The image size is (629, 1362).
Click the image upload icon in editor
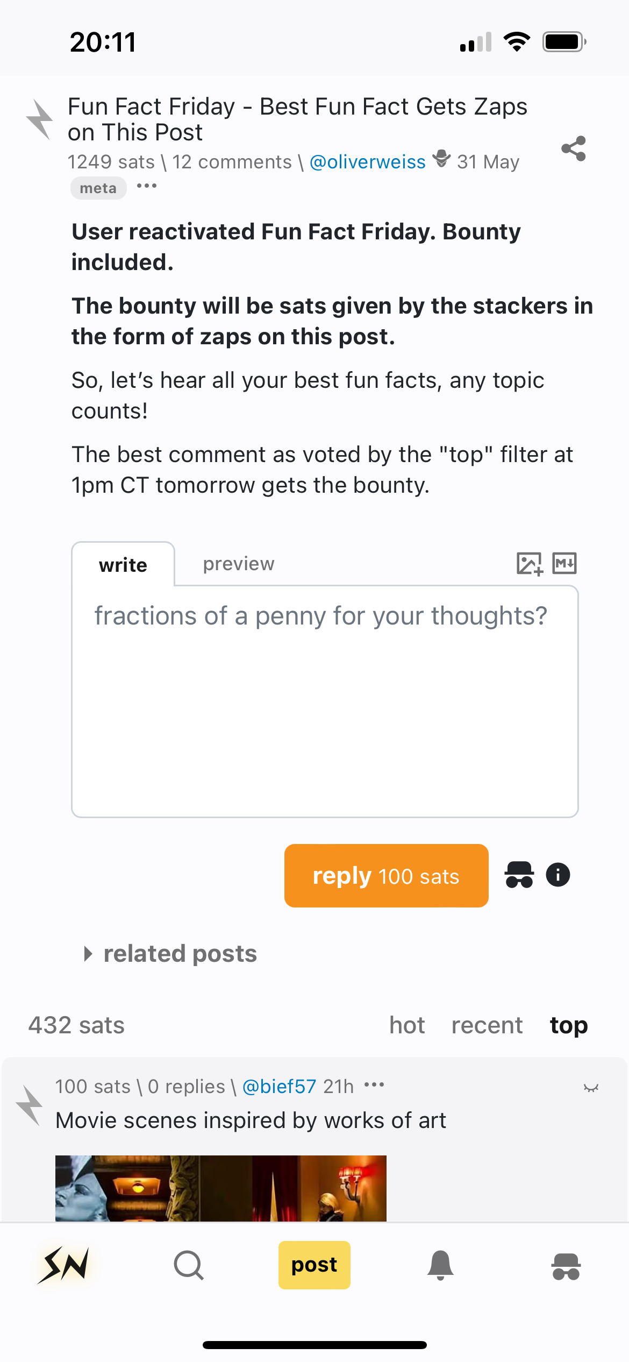pos(529,564)
